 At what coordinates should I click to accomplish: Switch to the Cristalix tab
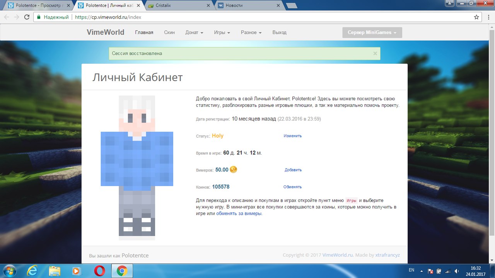pyautogui.click(x=179, y=5)
